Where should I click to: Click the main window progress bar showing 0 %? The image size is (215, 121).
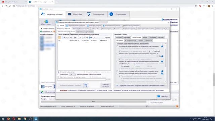tap(93, 102)
